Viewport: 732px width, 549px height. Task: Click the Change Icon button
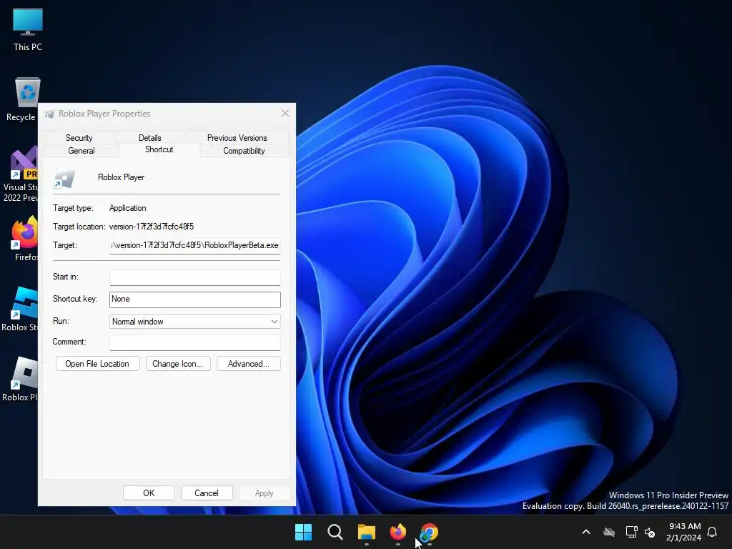178,364
